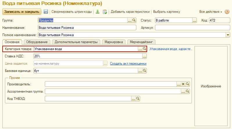Clear Производитель field with X icon
The width and height of the screenshot is (232, 129).
tap(183, 84)
